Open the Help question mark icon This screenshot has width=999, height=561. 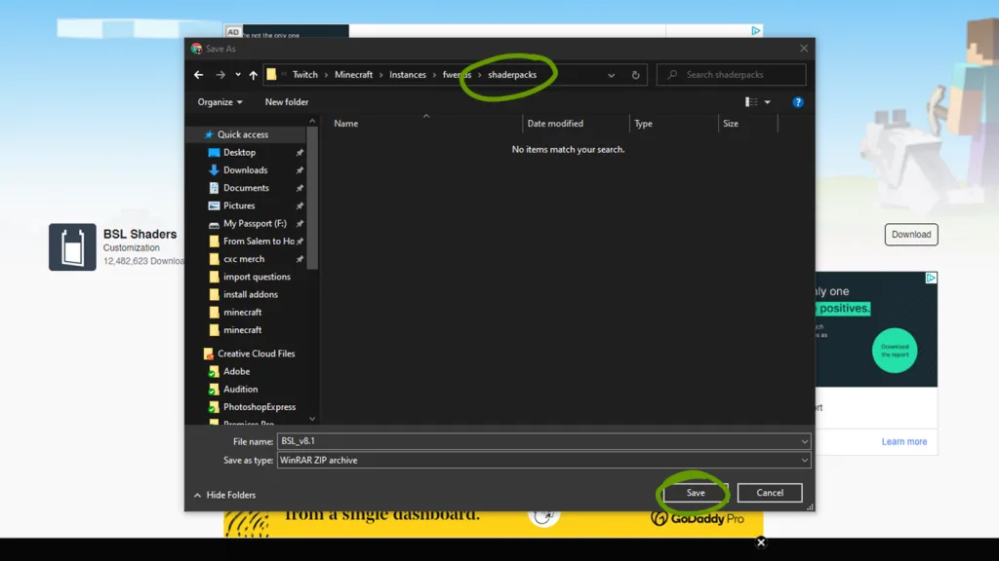(797, 102)
